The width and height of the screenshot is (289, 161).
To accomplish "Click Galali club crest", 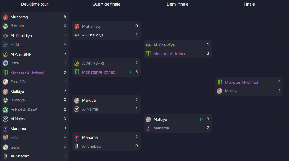I will [5, 147].
